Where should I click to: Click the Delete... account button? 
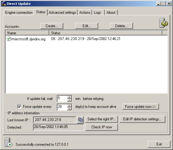[121, 26]
